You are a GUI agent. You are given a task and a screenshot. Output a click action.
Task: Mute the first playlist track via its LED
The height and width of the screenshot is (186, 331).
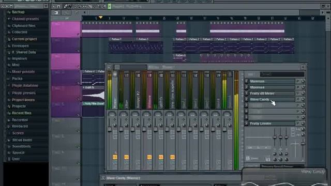[x=78, y=34]
